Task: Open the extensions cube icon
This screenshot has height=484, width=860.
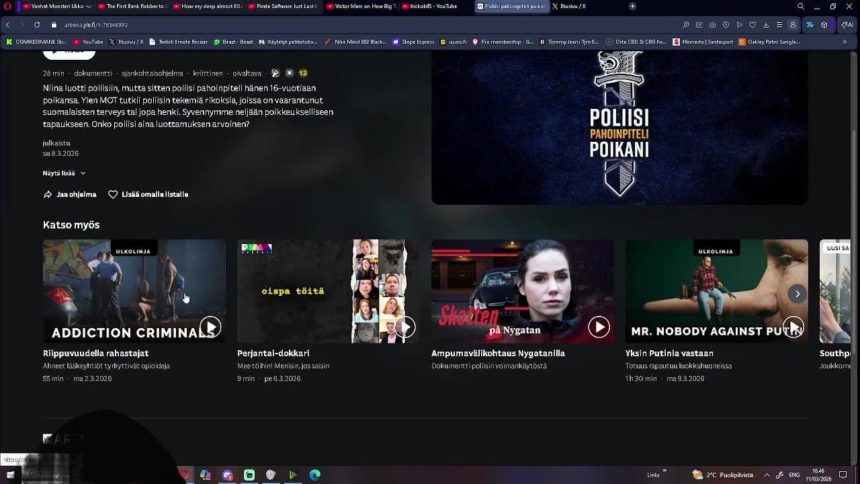Action: click(824, 25)
